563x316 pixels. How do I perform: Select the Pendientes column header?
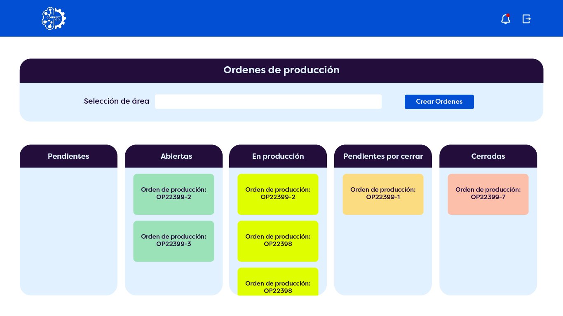(68, 156)
